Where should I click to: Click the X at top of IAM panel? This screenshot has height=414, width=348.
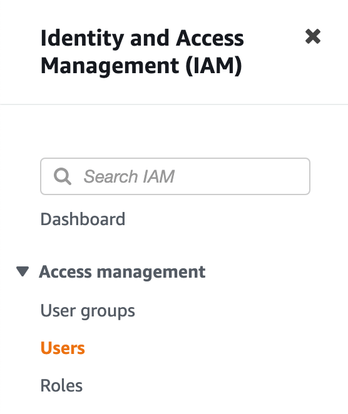coord(313,36)
